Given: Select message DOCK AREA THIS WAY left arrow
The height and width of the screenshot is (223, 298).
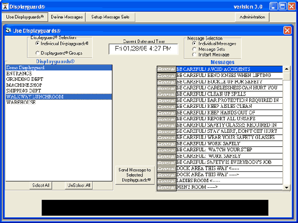Looking at the screenshot, I should (x=229, y=169).
